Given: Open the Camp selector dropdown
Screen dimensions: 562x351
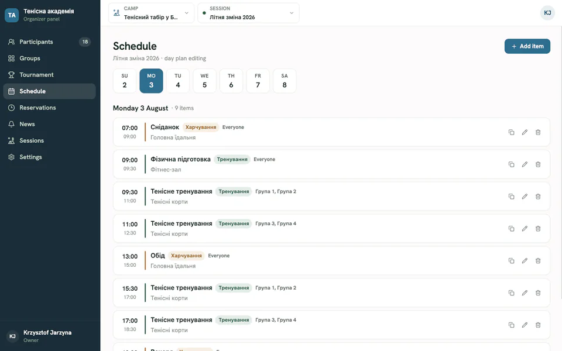Looking at the screenshot, I should 151,13.
